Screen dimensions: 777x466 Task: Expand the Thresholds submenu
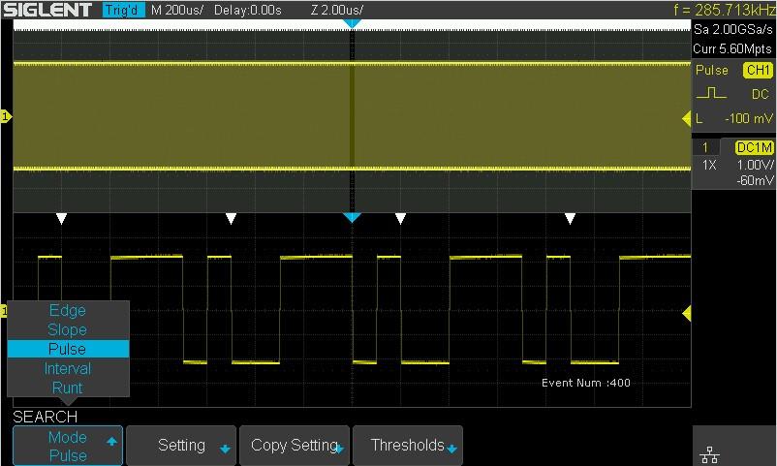point(408,446)
